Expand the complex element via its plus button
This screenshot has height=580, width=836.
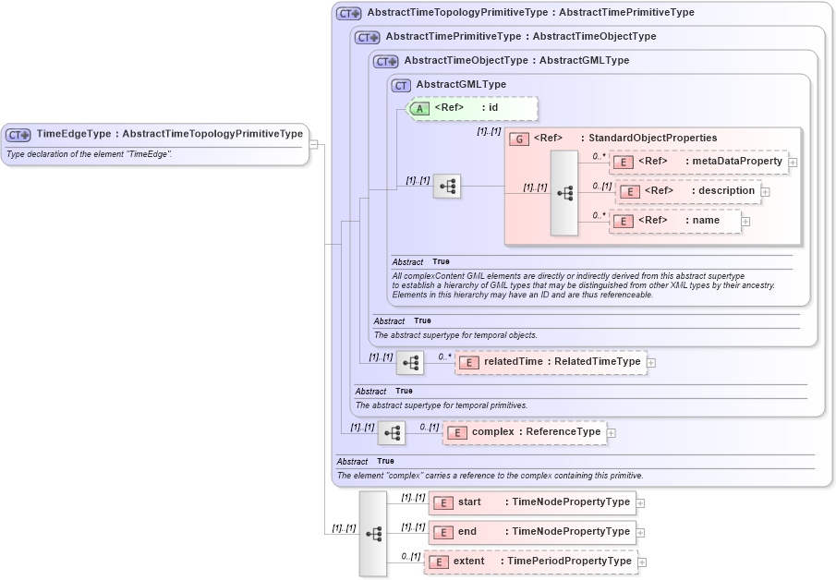[x=611, y=431]
